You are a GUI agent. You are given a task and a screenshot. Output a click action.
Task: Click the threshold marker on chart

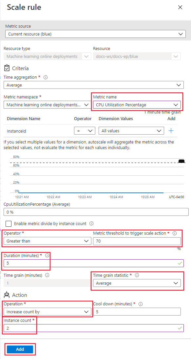point(181,162)
